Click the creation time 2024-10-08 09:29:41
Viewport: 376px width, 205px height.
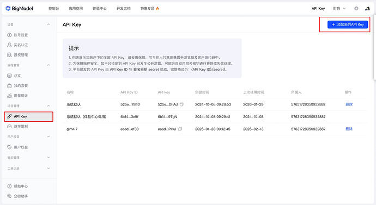click(213, 117)
